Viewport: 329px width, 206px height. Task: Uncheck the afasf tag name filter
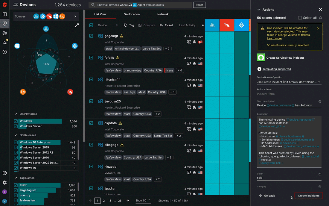pyautogui.click(x=16, y=185)
